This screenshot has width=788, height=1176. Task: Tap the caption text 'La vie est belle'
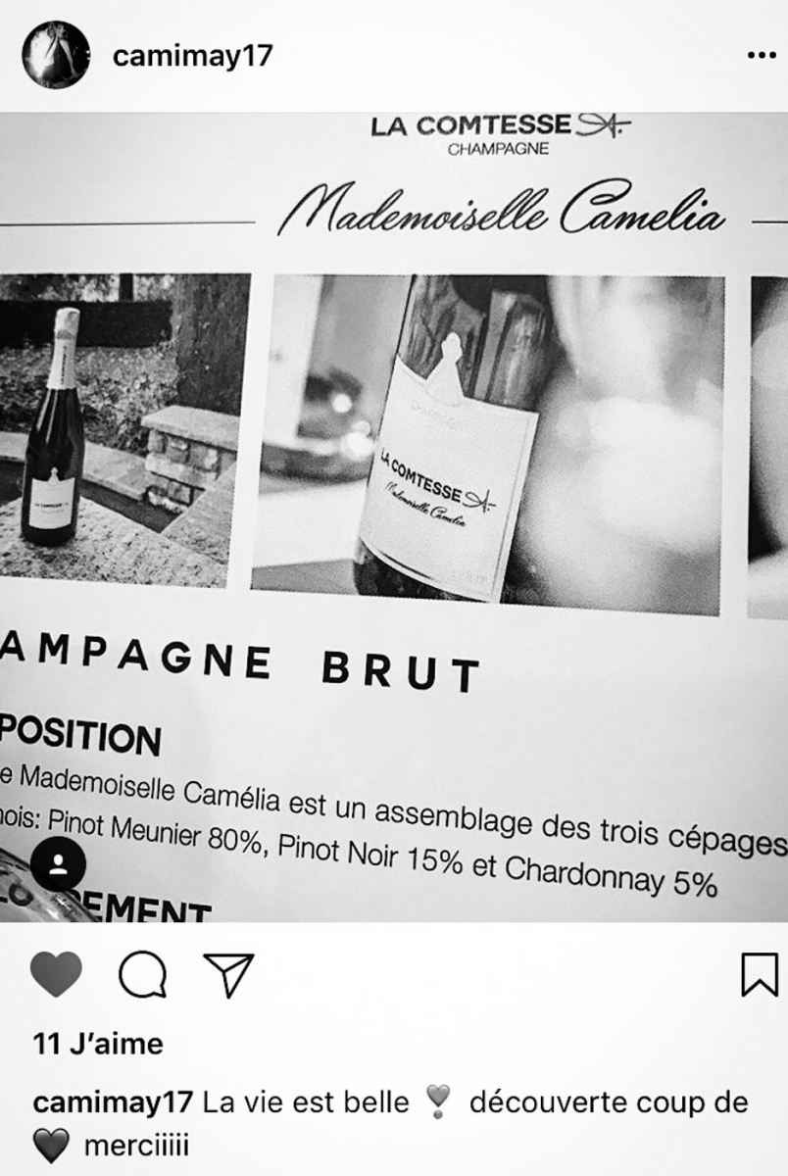click(305, 1102)
